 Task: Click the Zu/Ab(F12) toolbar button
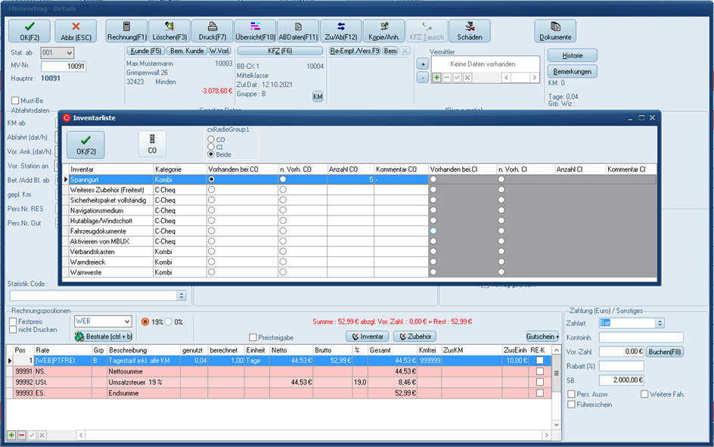click(340, 30)
